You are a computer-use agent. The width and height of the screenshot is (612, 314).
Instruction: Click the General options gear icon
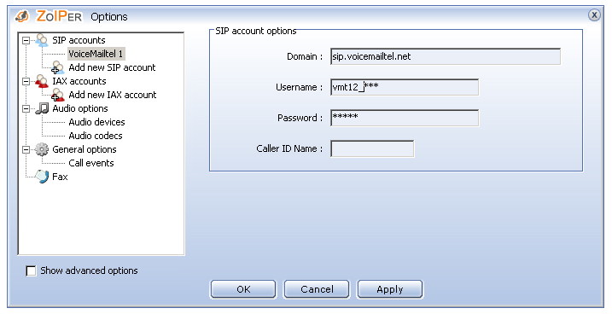pyautogui.click(x=42, y=149)
